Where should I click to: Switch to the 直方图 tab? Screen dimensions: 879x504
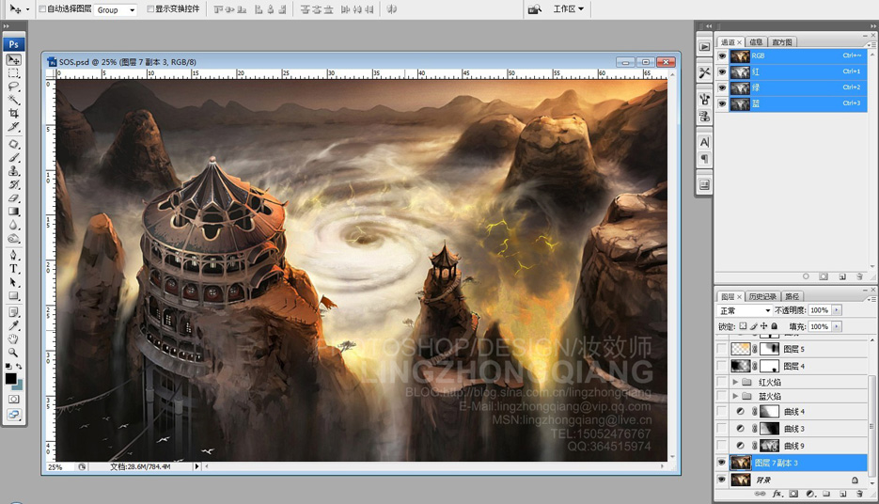point(782,42)
